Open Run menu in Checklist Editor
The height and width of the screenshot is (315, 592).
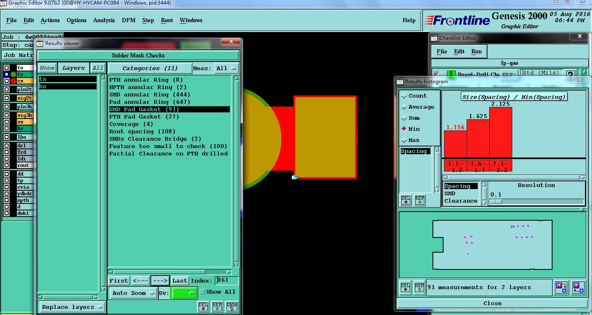[x=476, y=51]
